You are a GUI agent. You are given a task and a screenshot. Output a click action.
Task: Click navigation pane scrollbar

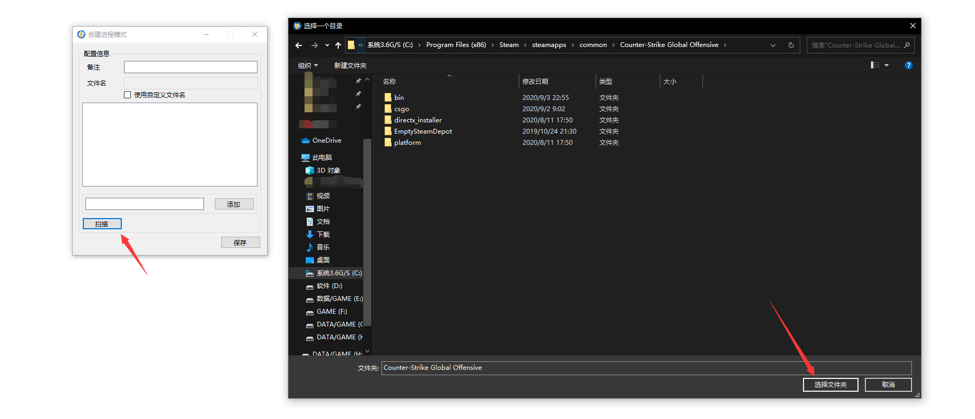(367, 232)
